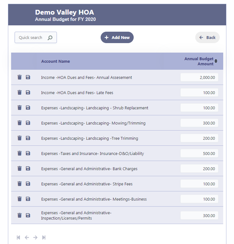
Task: Select 'Landscaping - Shrub Replacement' account name
Action: coord(117,108)
